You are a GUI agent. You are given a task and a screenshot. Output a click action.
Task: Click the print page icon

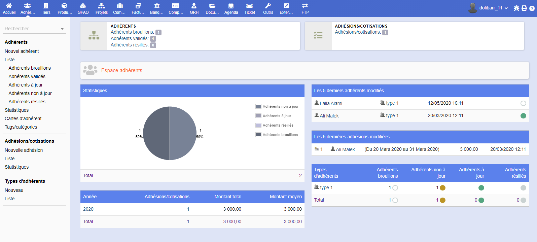(524, 8)
